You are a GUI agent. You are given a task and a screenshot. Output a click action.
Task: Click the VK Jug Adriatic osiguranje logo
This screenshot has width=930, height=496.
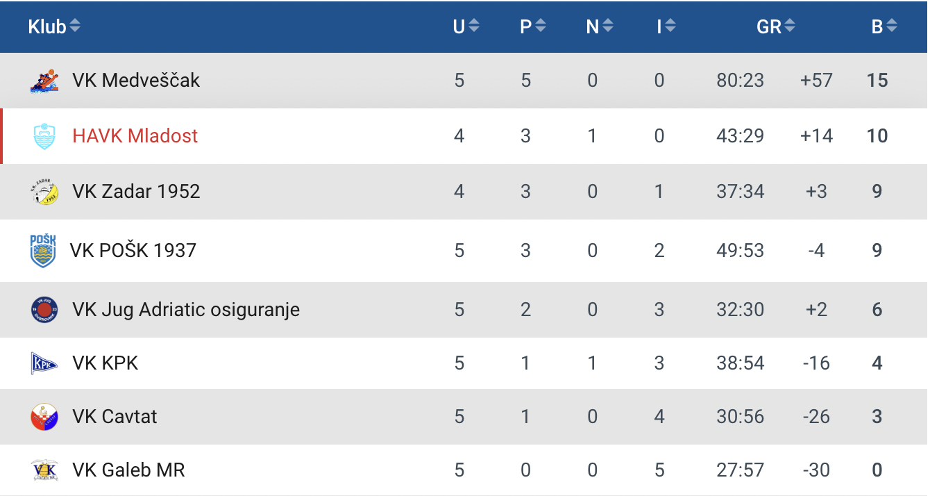pyautogui.click(x=44, y=310)
